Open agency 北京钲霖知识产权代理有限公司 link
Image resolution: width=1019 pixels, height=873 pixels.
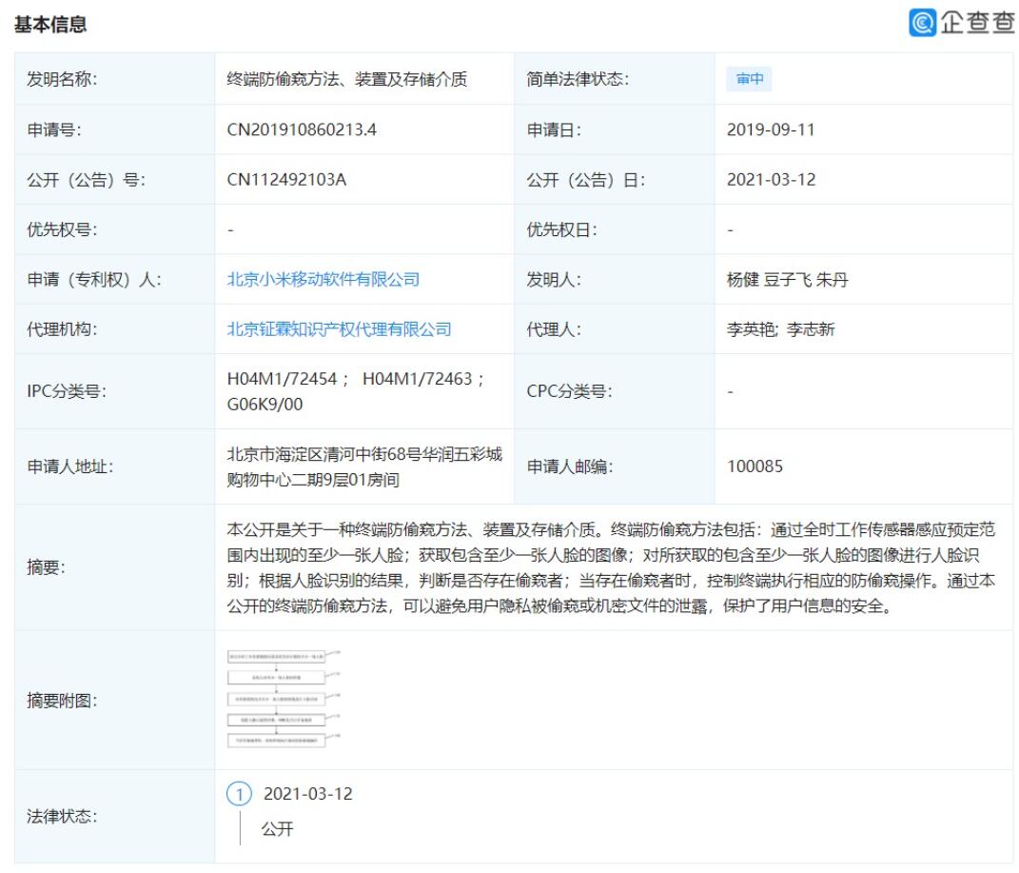point(339,329)
